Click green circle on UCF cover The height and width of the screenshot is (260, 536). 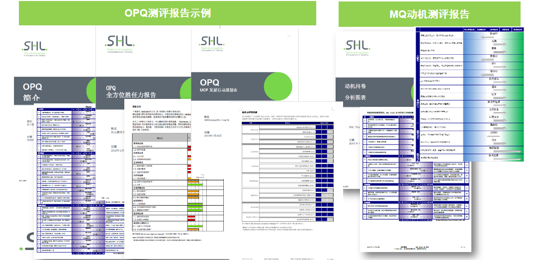click(x=278, y=87)
